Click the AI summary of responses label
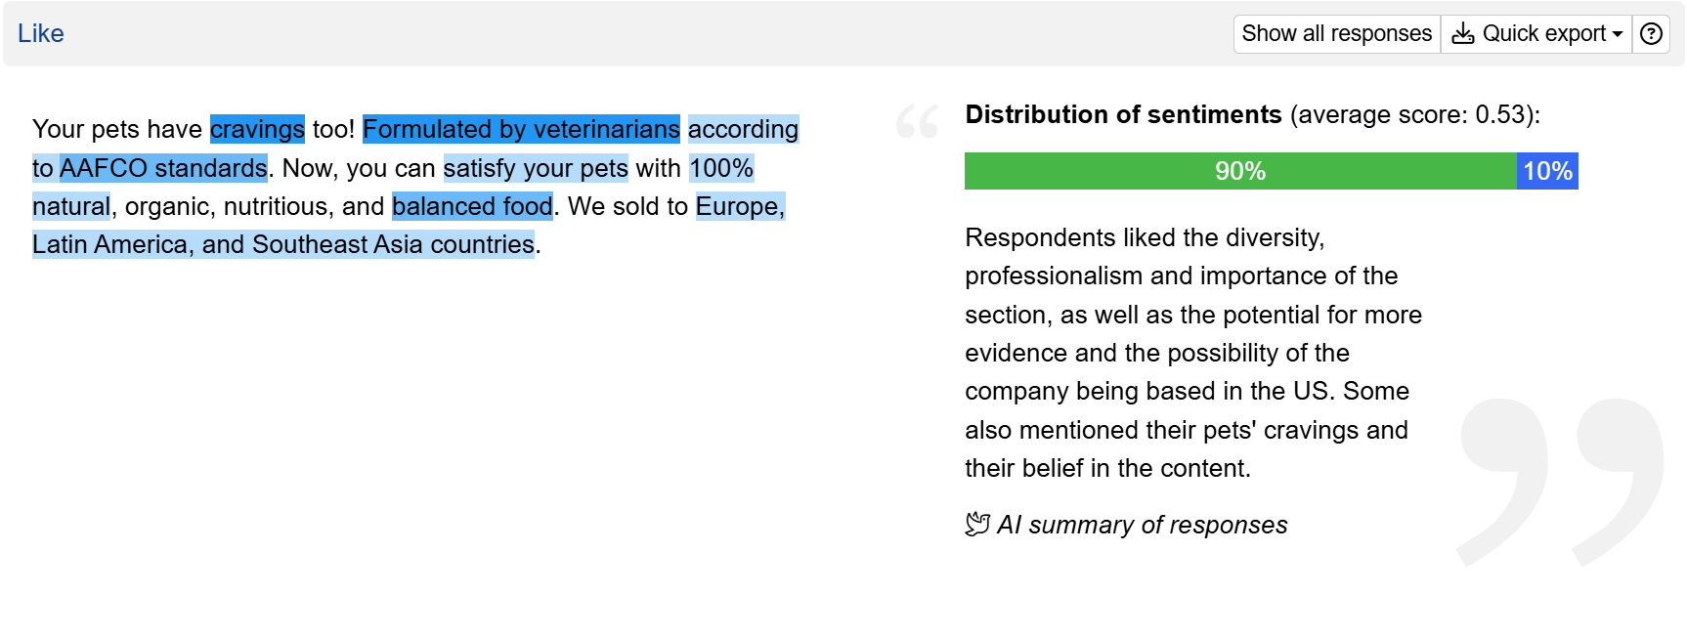The width and height of the screenshot is (1687, 637). click(x=1143, y=525)
